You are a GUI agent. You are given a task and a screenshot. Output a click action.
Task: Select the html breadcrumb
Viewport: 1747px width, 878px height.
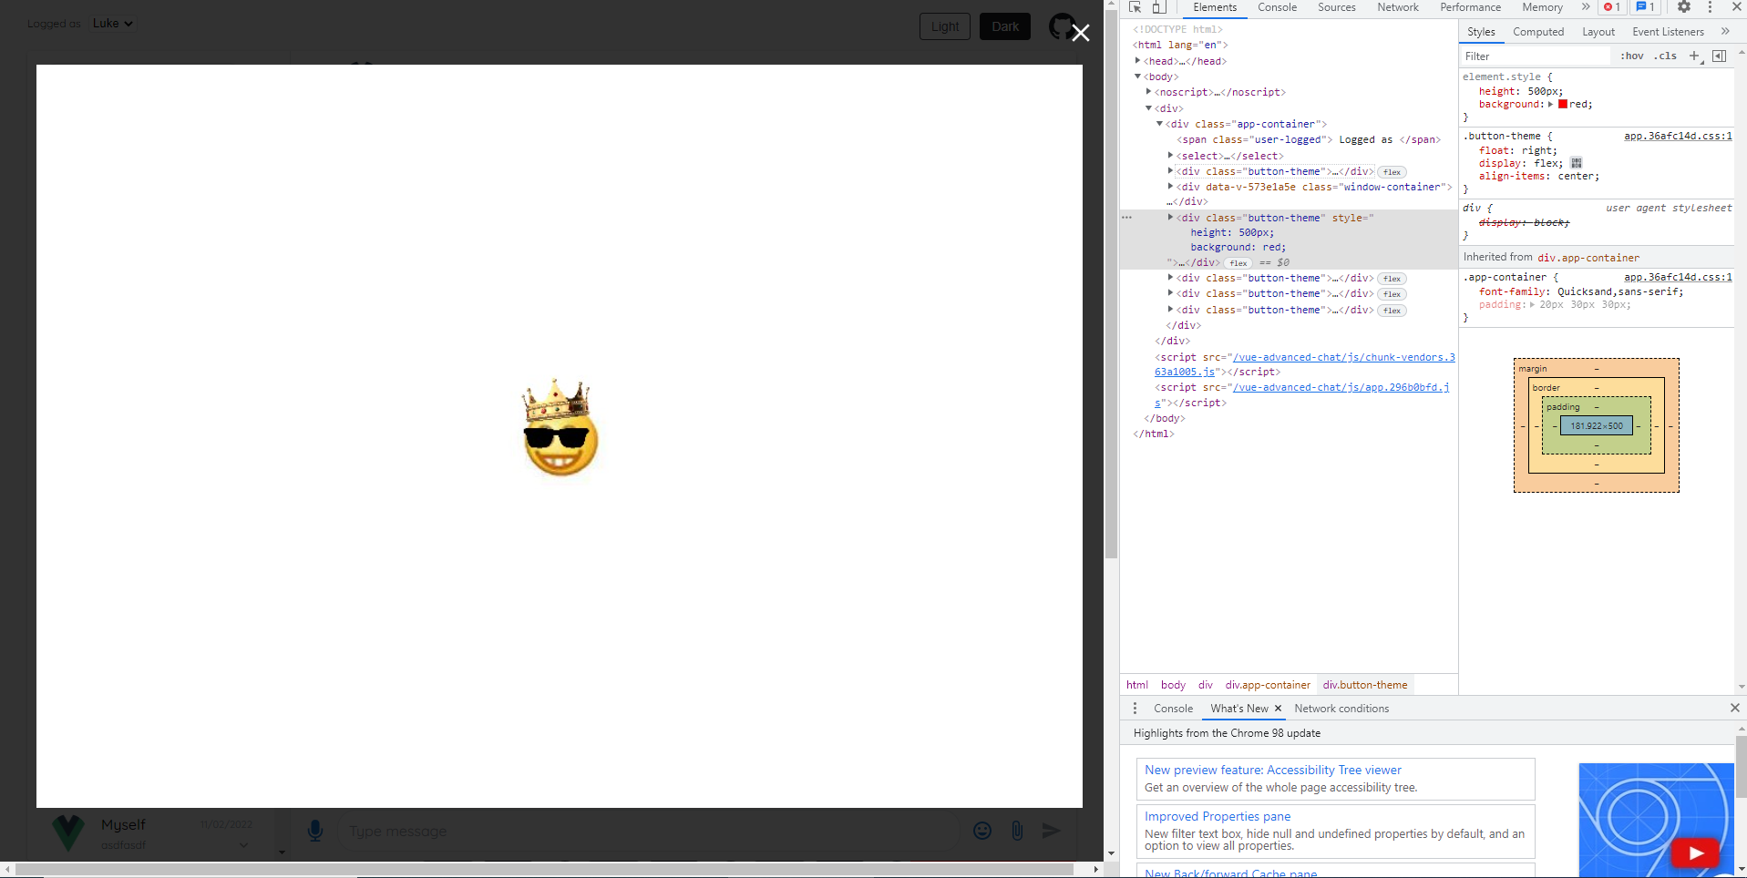point(1137,685)
